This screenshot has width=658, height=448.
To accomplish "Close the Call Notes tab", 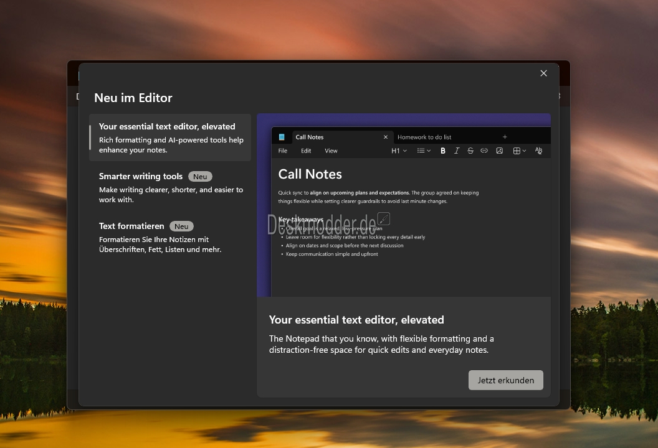I will coord(386,137).
